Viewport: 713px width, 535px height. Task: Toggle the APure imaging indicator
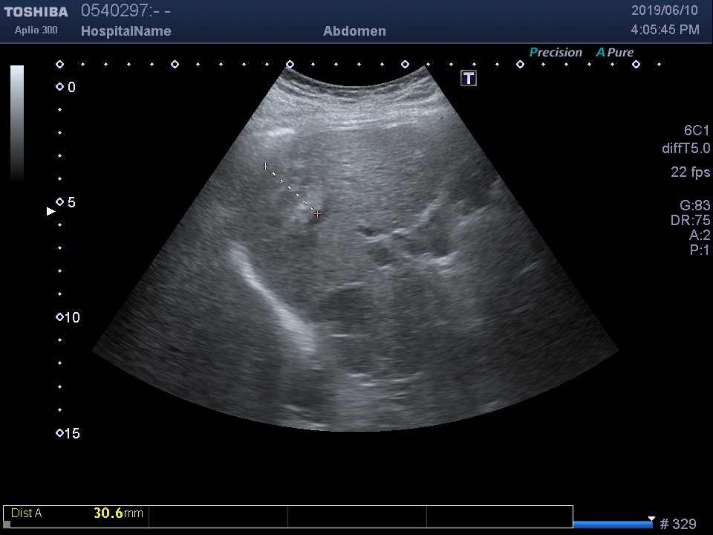pos(615,53)
